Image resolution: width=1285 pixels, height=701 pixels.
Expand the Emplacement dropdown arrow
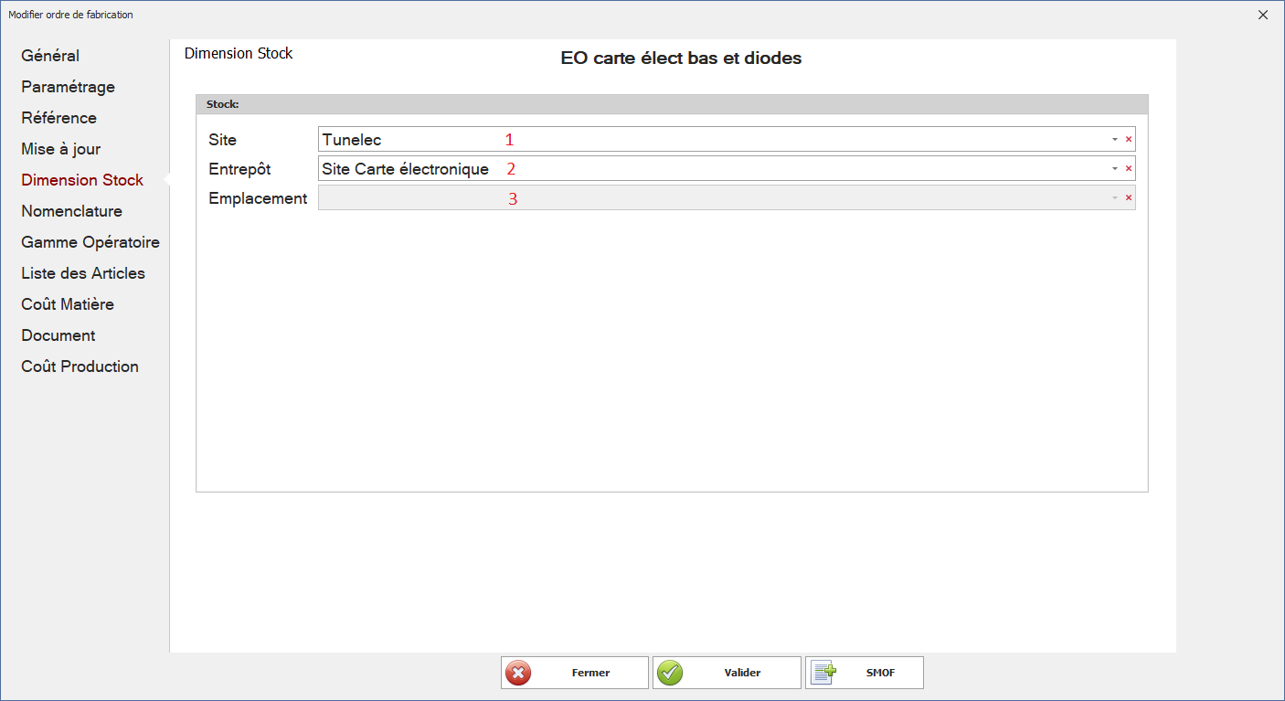pyautogui.click(x=1114, y=198)
